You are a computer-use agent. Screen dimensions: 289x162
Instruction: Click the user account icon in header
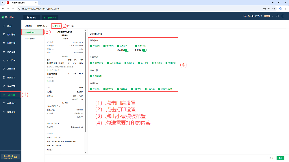click(278, 16)
